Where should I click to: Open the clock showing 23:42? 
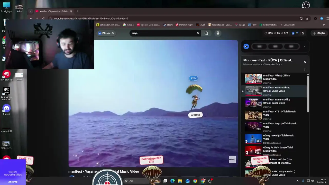pos(321,181)
